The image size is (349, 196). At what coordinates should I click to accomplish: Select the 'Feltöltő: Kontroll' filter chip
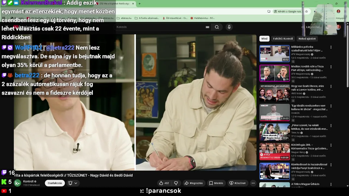pos(283,39)
